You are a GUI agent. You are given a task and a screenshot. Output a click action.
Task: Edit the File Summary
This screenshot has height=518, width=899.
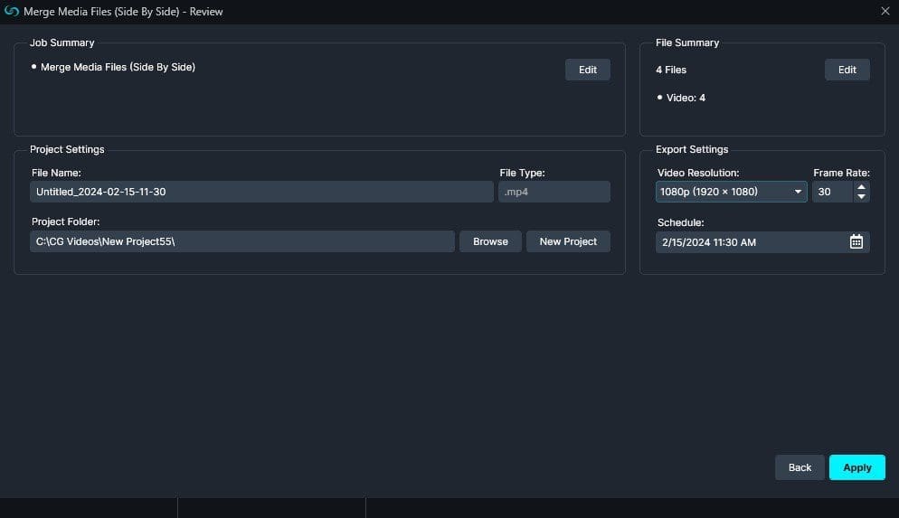[847, 70]
